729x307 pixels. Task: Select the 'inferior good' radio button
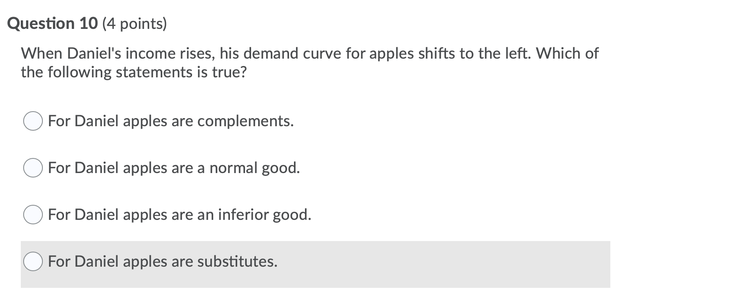click(x=33, y=215)
